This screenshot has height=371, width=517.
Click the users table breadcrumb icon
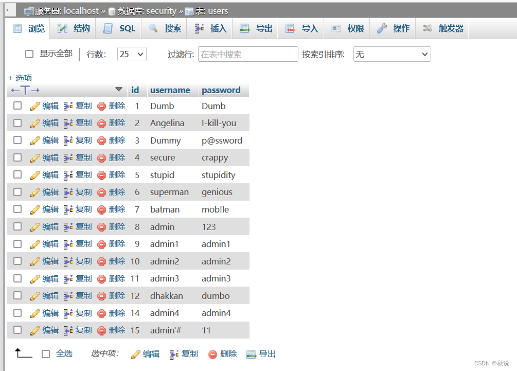click(x=189, y=11)
